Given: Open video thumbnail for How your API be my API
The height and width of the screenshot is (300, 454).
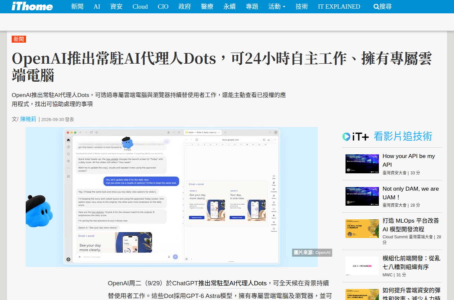Looking at the screenshot, I should point(362,164).
